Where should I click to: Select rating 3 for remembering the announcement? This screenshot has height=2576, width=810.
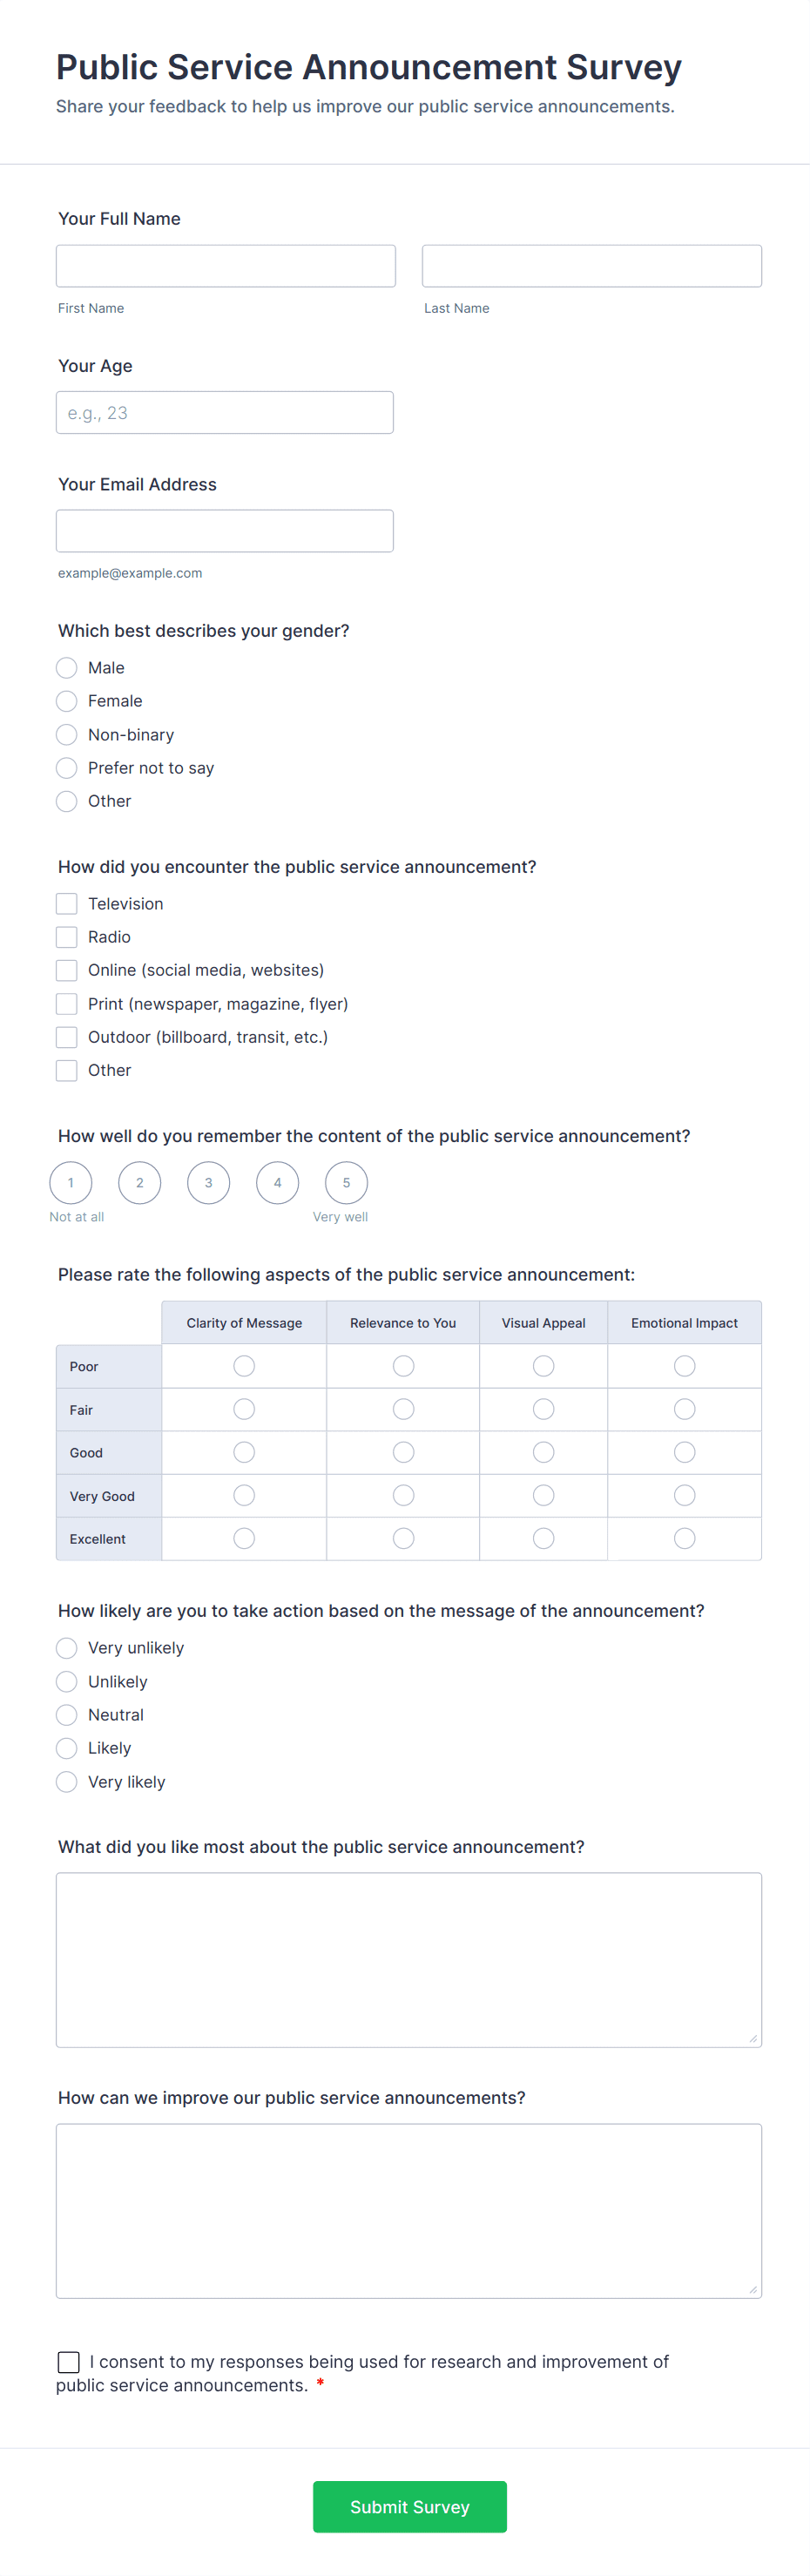(208, 1182)
